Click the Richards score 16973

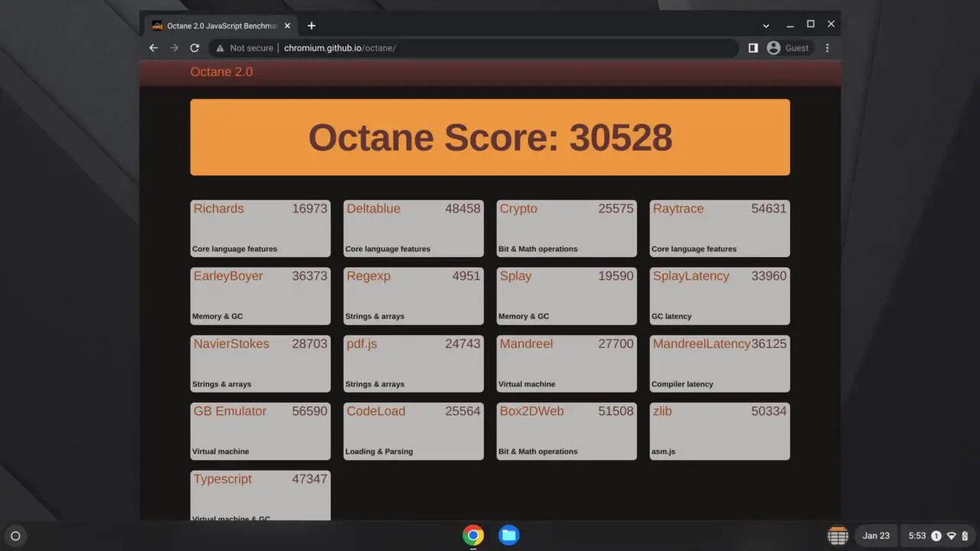coord(309,208)
